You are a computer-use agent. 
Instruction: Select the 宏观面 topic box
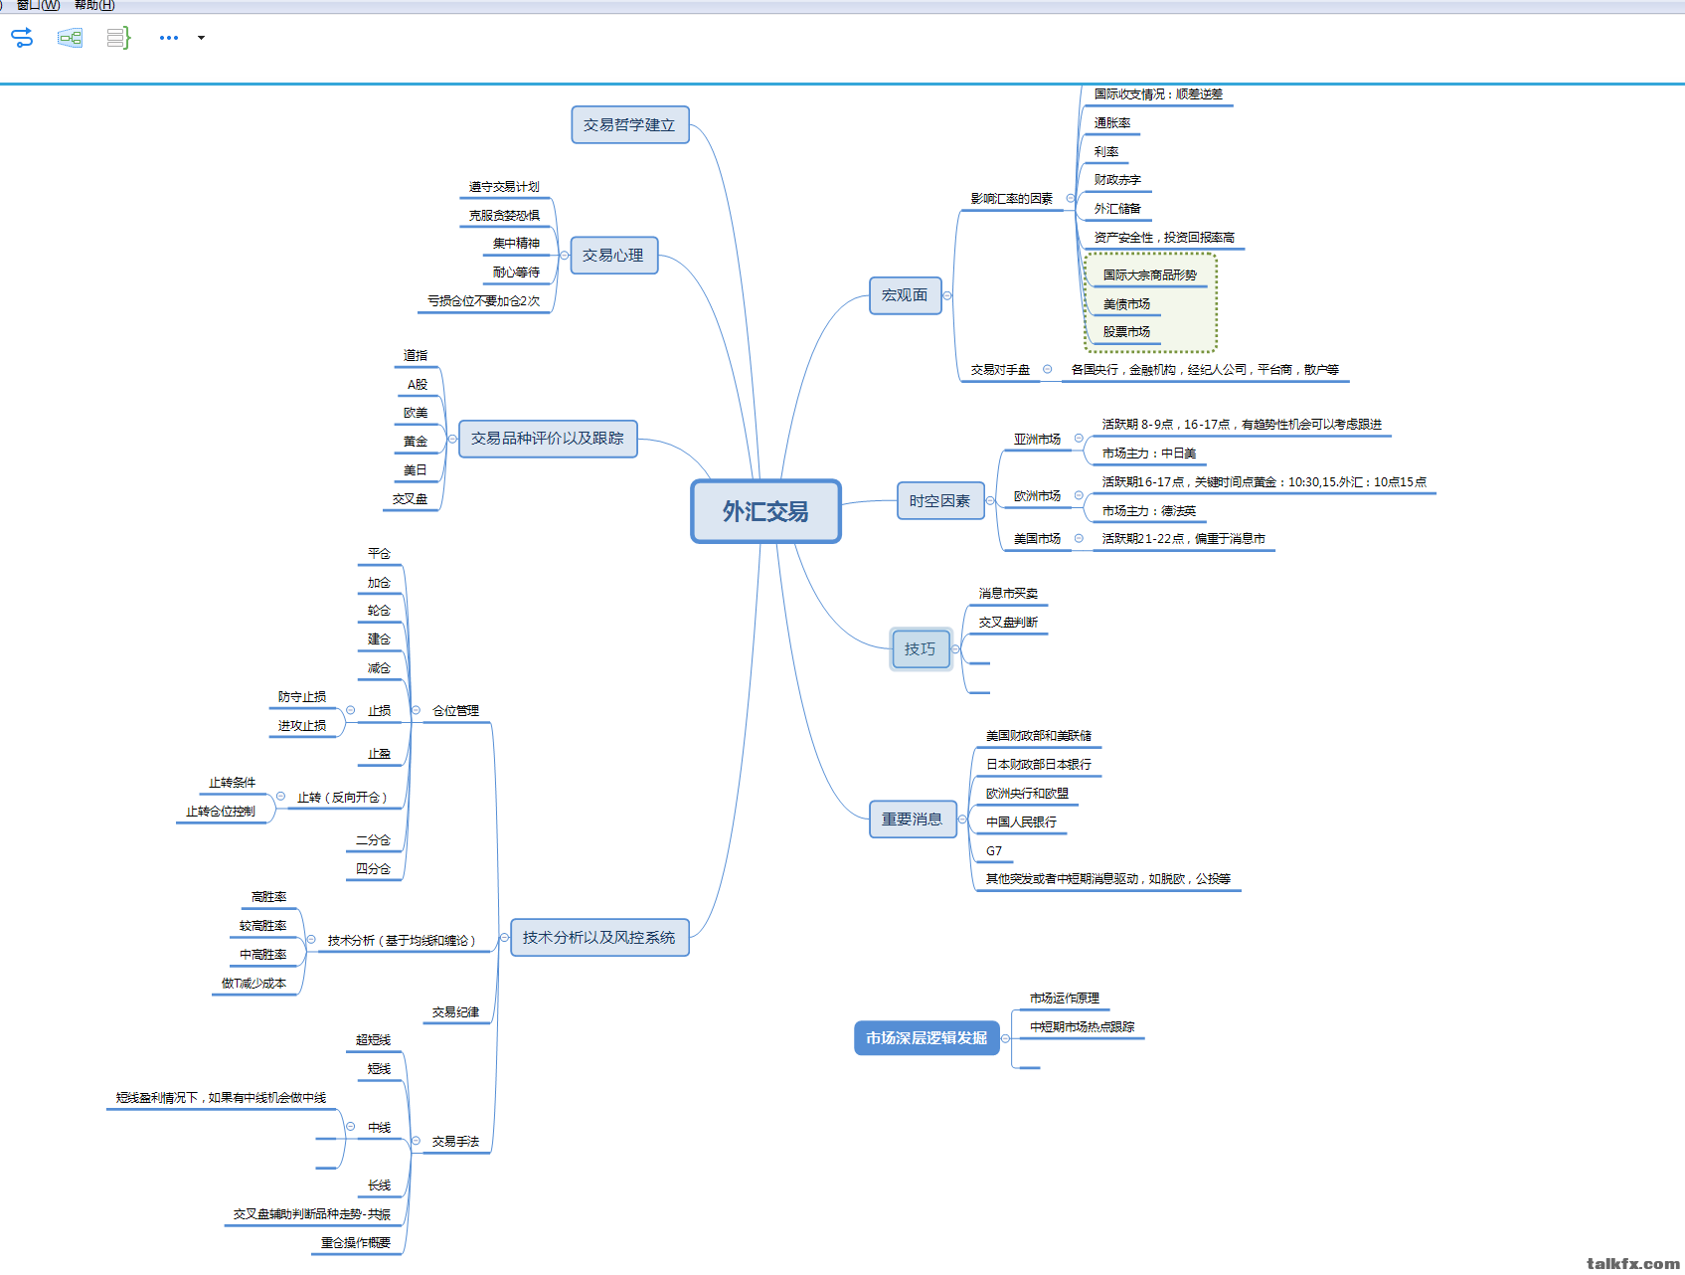(906, 295)
